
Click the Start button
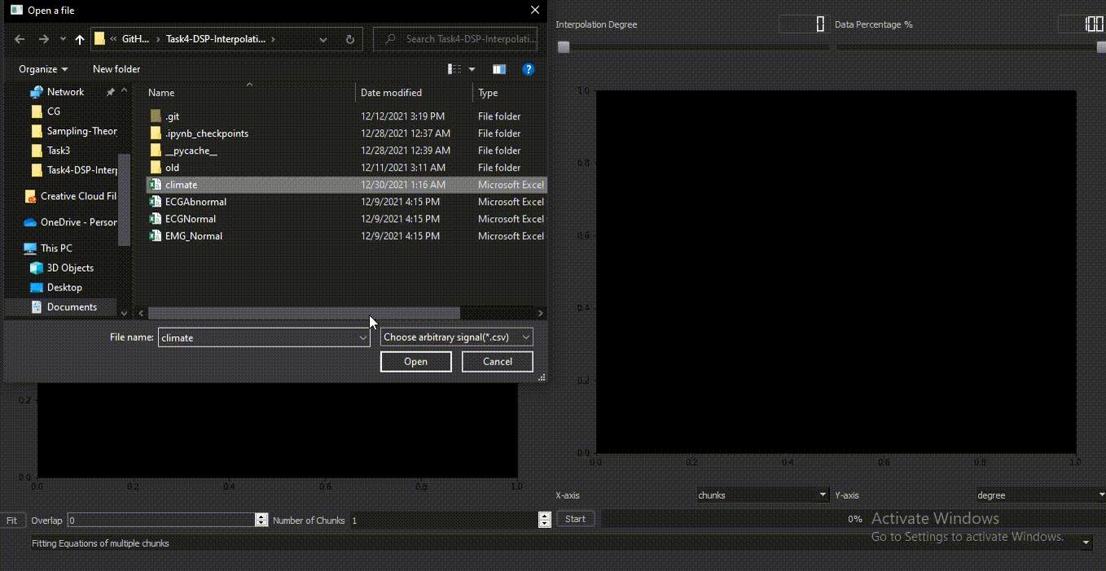pos(575,519)
